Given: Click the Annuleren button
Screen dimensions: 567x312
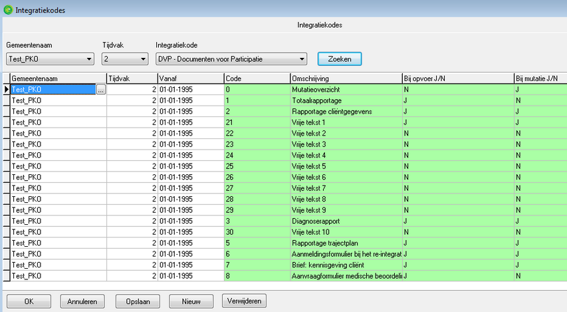Looking at the screenshot, I should (x=82, y=301).
